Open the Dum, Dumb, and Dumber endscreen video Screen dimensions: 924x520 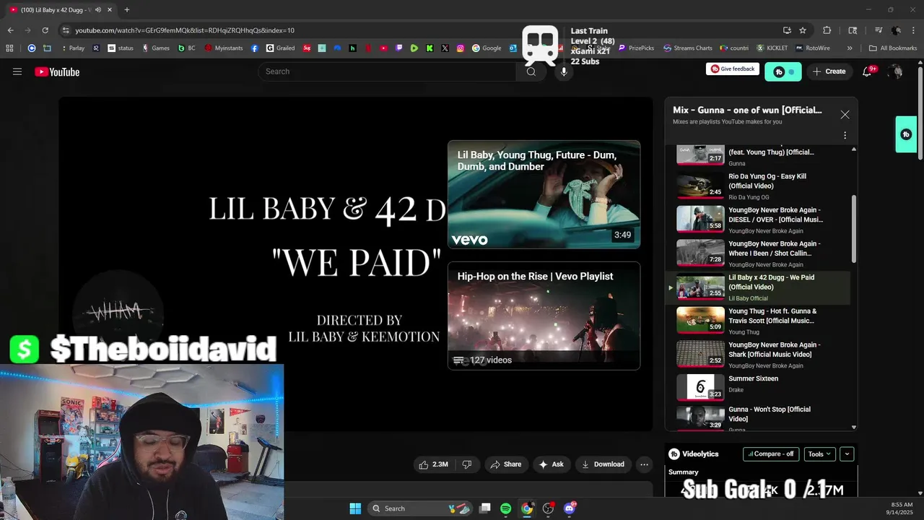(544, 194)
